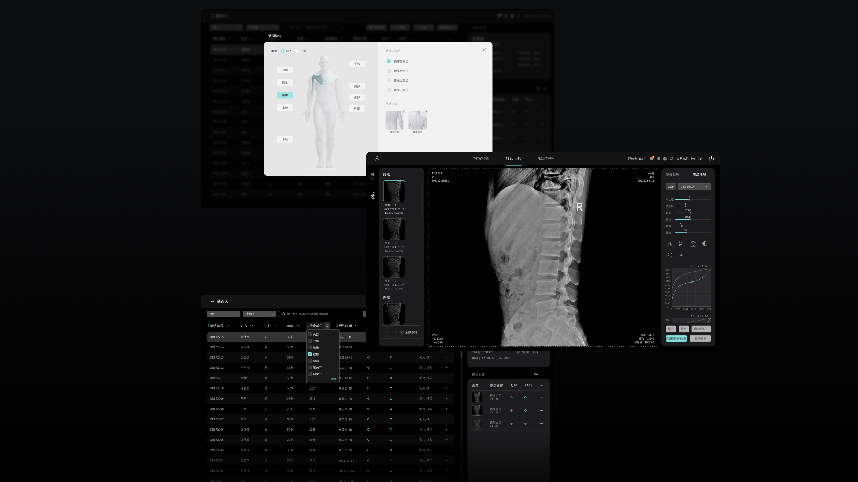Click the vertical flip icon
This screenshot has height=482, width=858.
point(681,243)
